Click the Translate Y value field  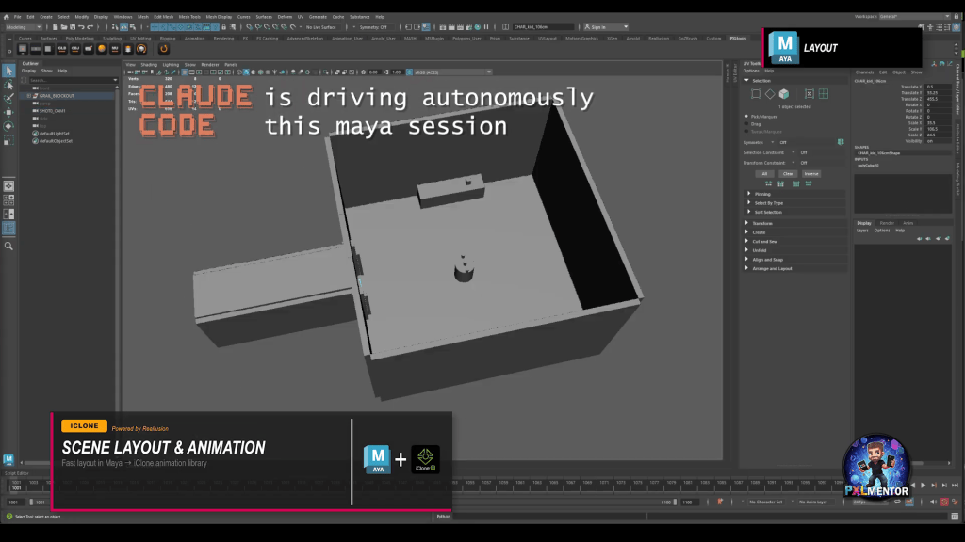coord(938,93)
